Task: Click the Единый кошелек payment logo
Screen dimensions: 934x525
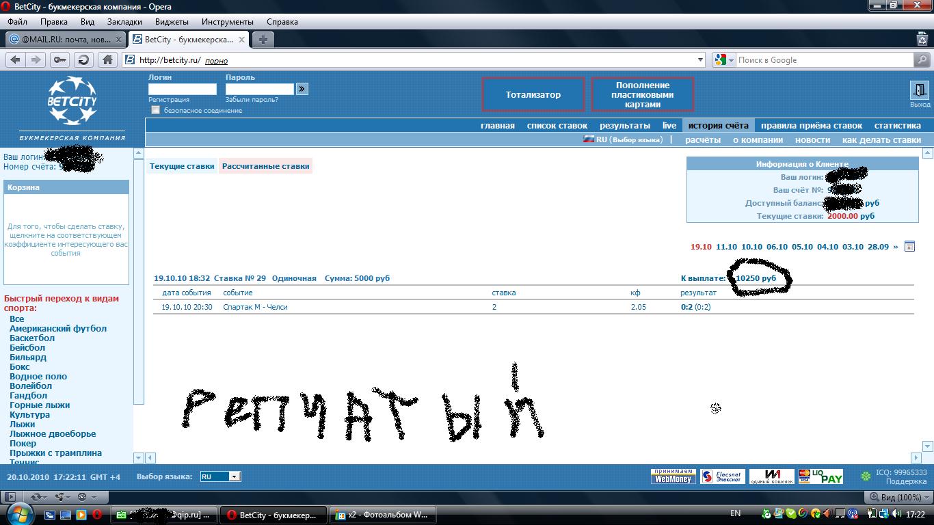Action: tap(771, 476)
